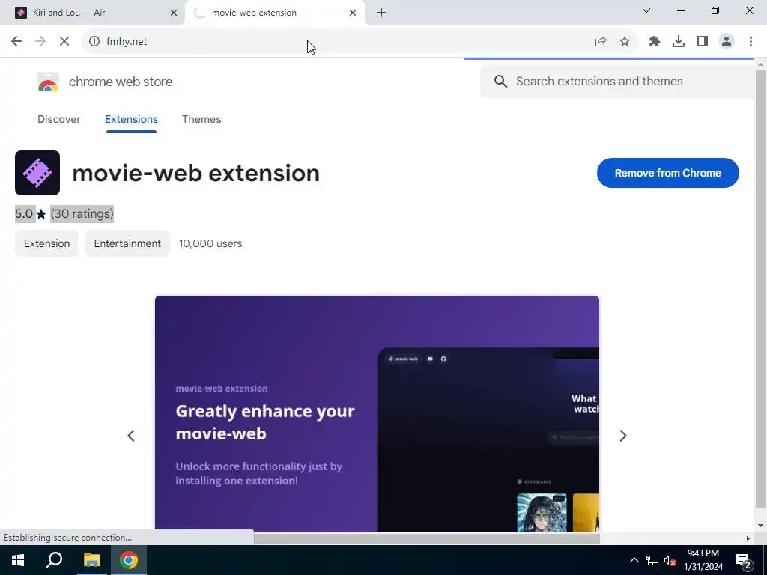Image resolution: width=767 pixels, height=575 pixels.
Task: Click the Extension category chip
Action: pyautogui.click(x=47, y=243)
